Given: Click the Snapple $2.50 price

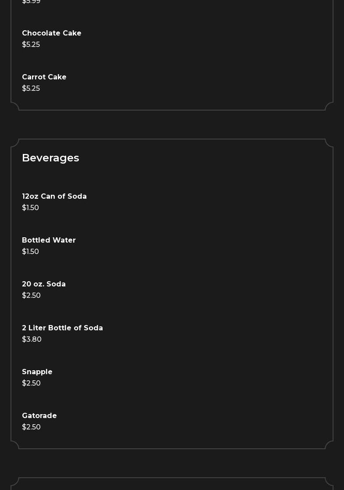Looking at the screenshot, I should click(x=31, y=383).
